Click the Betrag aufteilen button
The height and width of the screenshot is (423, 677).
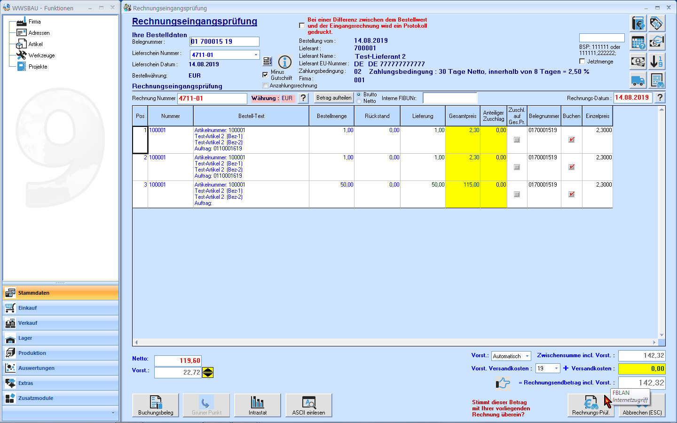[x=334, y=98]
